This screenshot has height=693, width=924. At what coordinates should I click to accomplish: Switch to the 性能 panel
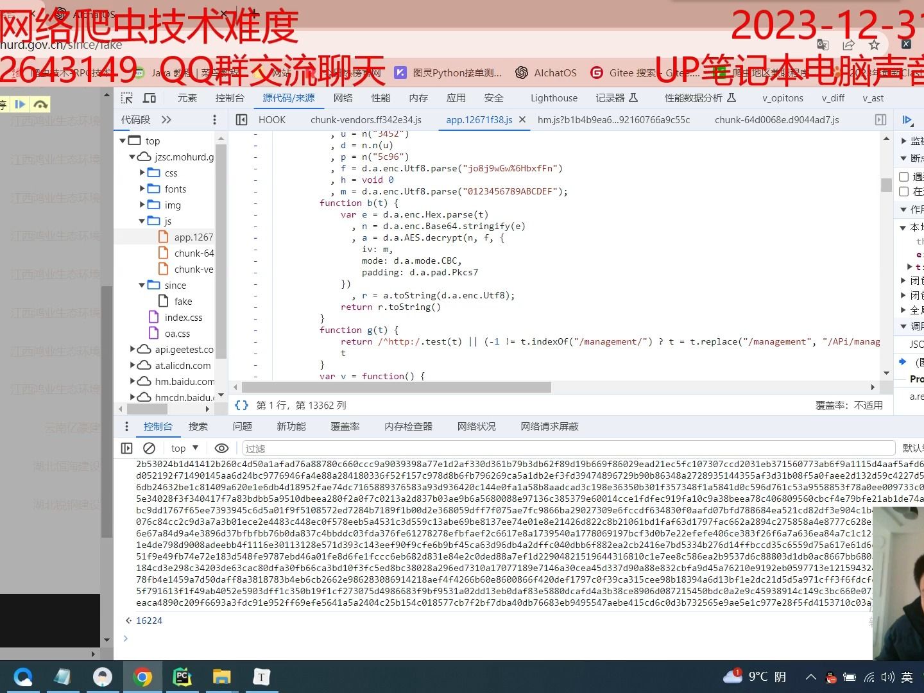click(381, 98)
